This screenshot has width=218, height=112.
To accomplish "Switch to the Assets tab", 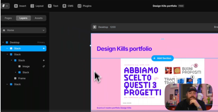I will (x=39, y=18).
